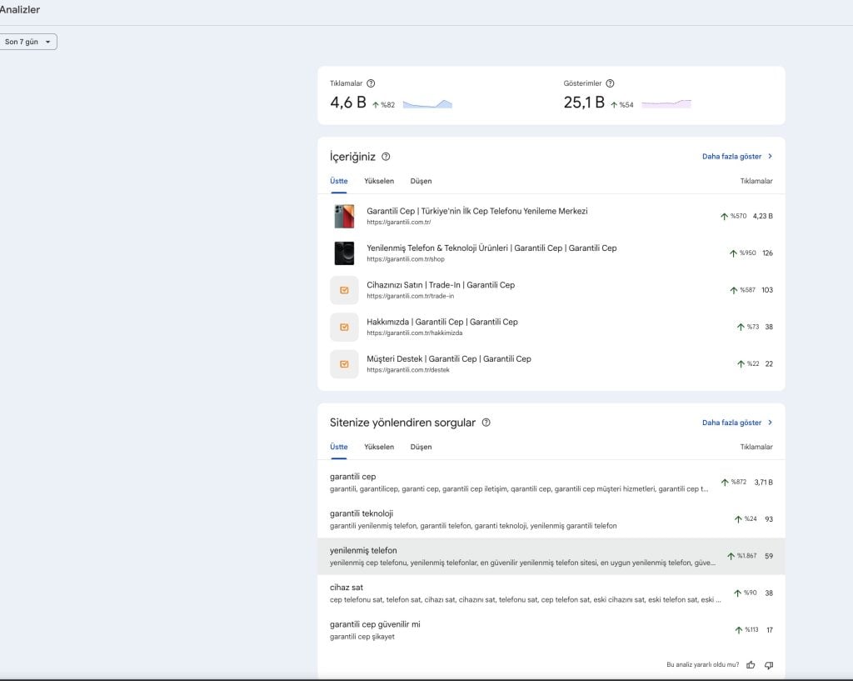The height and width of the screenshot is (681, 853).
Task: Click the thumbs up feedback icon
Action: [x=751, y=665]
